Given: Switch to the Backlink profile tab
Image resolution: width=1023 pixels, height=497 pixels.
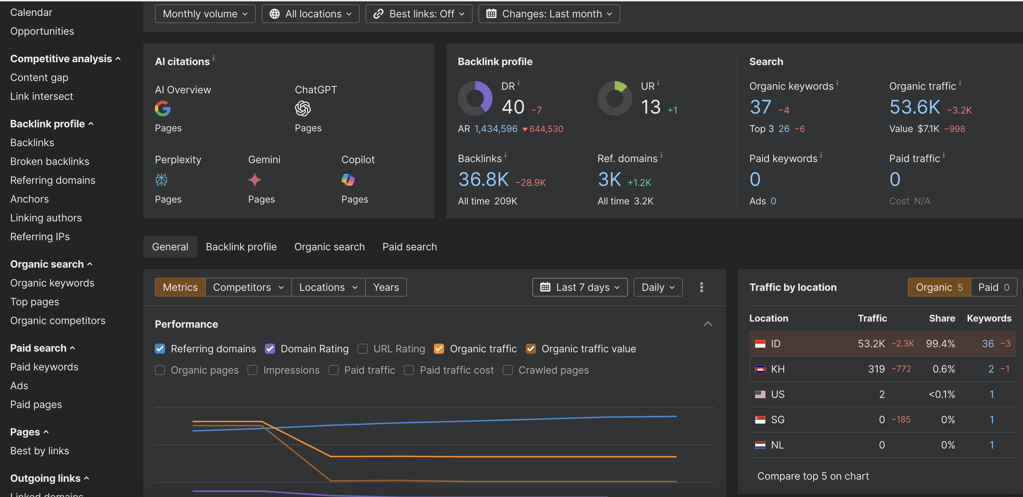Looking at the screenshot, I should [x=241, y=247].
